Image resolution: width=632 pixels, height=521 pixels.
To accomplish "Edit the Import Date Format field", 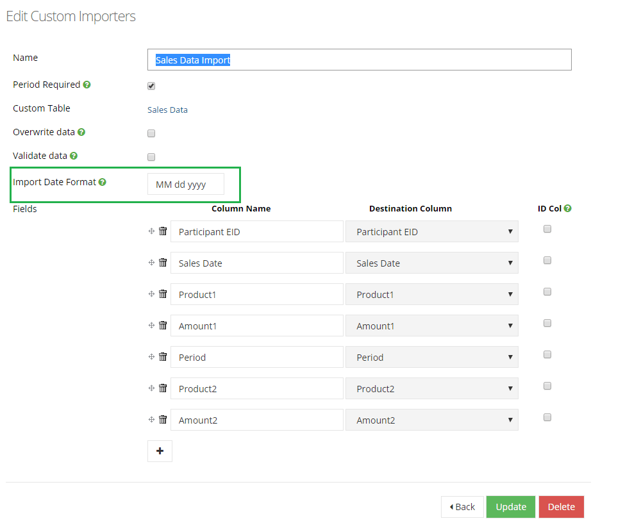I will [186, 184].
